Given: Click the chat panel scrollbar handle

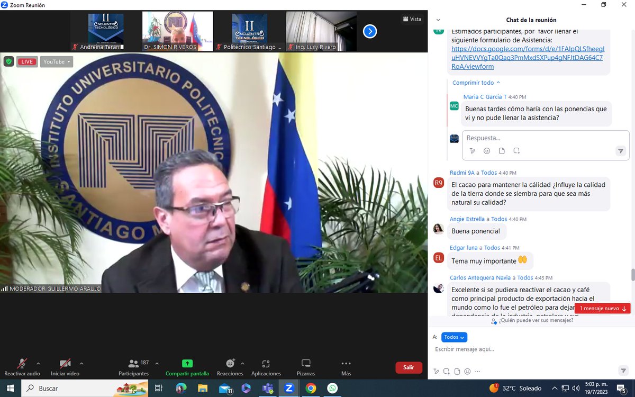Looking at the screenshot, I should point(632,275).
